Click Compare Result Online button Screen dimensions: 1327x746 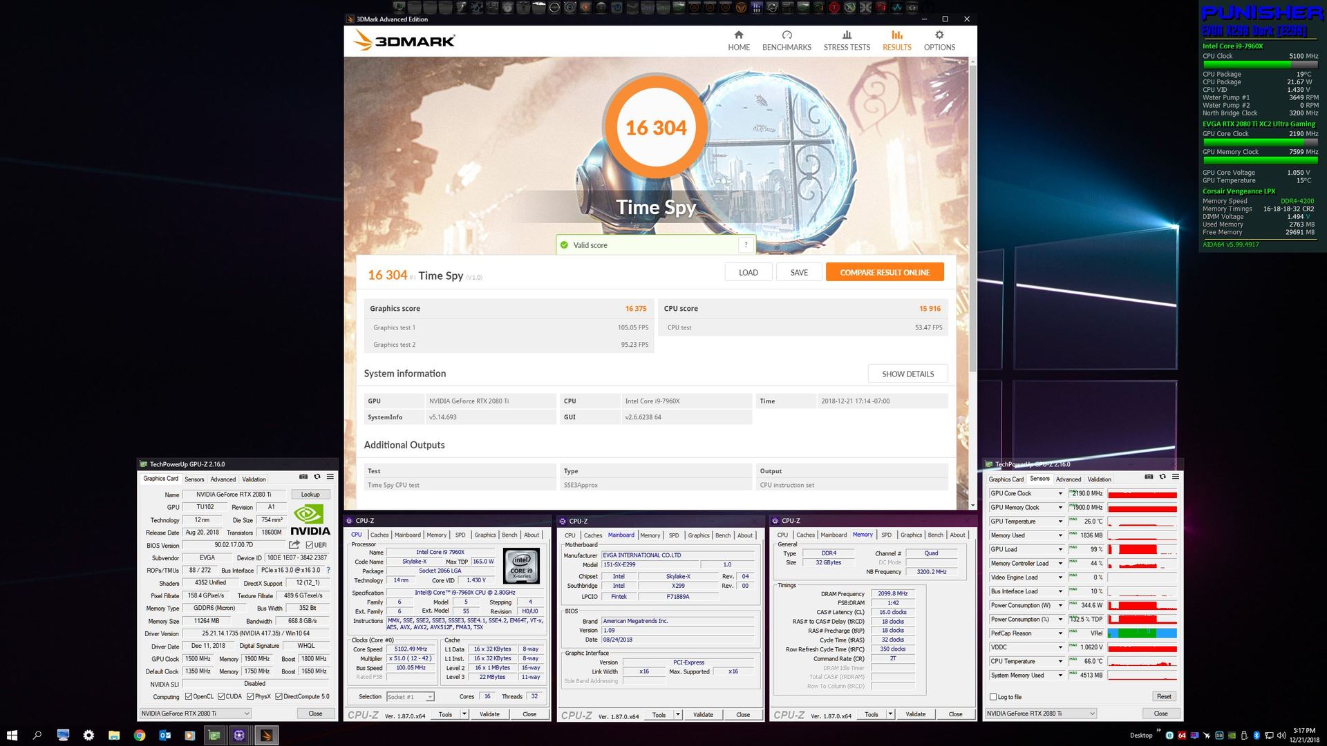click(x=884, y=272)
